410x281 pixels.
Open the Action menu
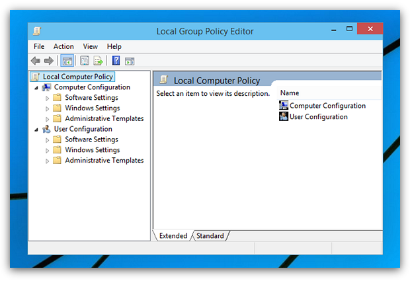tap(63, 46)
